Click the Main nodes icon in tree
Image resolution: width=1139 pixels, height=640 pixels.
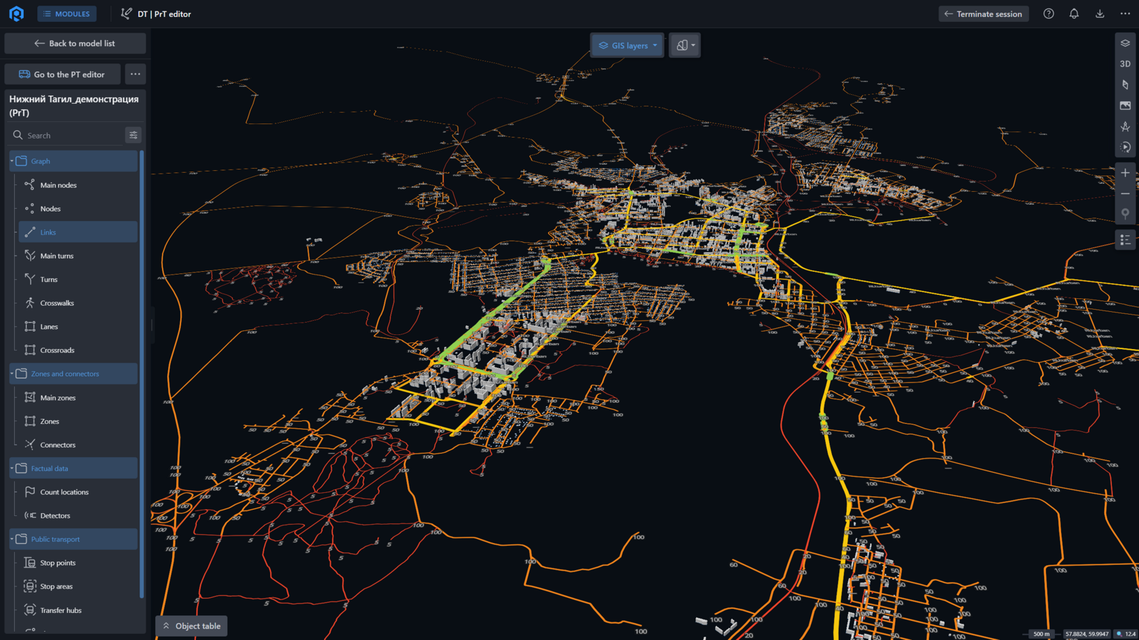(x=30, y=184)
